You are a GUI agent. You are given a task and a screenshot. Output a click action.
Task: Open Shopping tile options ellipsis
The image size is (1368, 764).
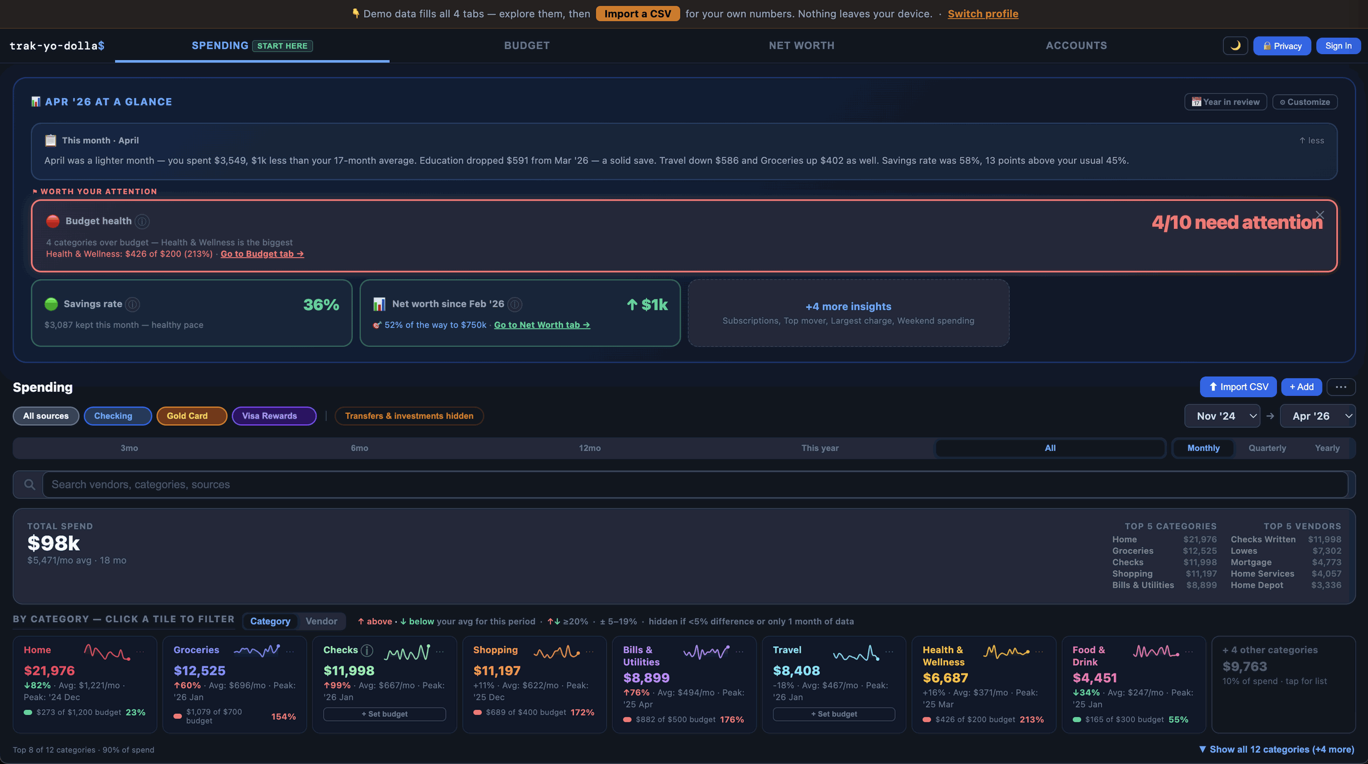coord(590,651)
